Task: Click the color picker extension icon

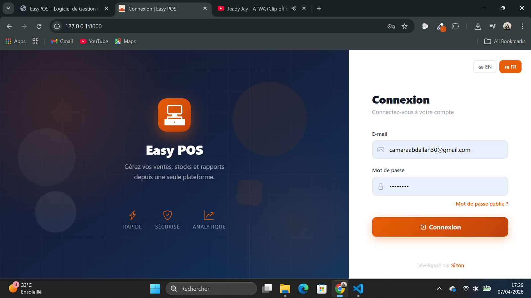Action: (441, 27)
